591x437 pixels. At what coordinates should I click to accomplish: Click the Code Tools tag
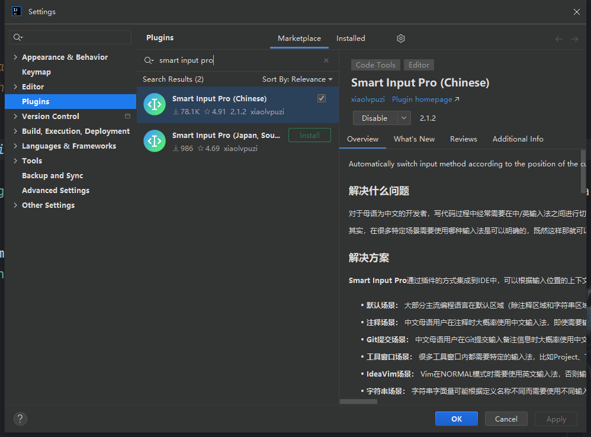pyautogui.click(x=375, y=65)
